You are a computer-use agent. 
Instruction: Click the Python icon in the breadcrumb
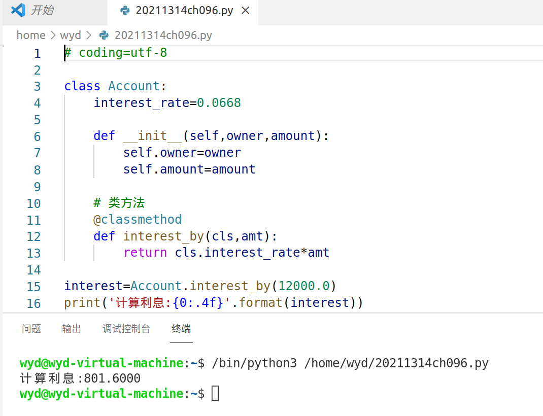click(104, 35)
